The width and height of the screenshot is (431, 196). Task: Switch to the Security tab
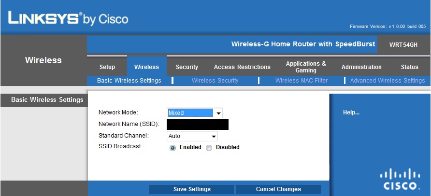(x=187, y=67)
